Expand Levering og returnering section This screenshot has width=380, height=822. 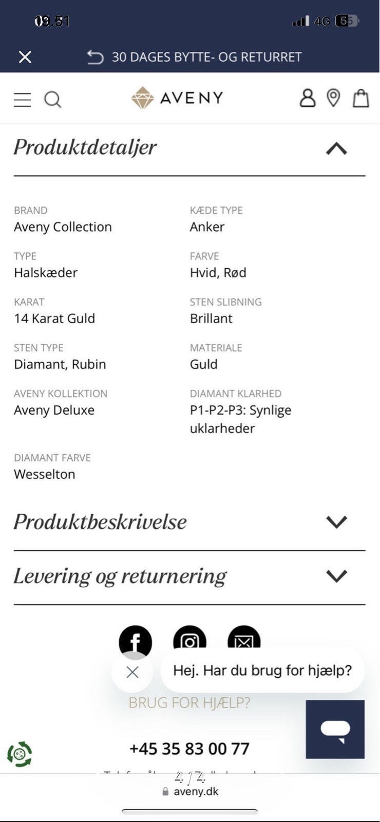336,575
